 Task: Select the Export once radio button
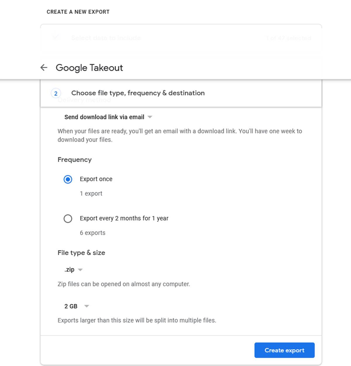[68, 179]
